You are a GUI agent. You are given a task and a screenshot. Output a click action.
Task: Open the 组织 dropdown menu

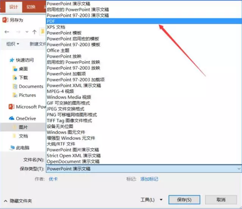point(13,44)
